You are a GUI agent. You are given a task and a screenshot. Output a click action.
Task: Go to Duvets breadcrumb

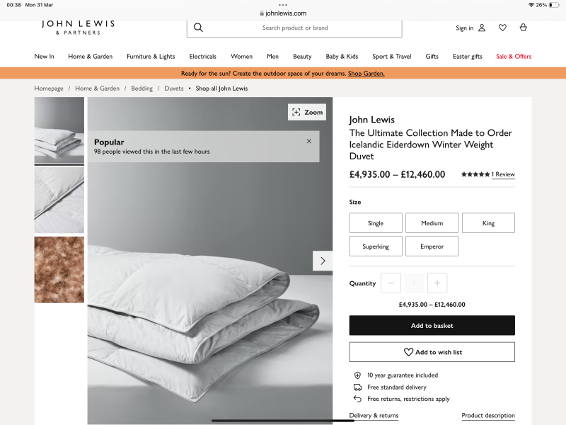173,88
